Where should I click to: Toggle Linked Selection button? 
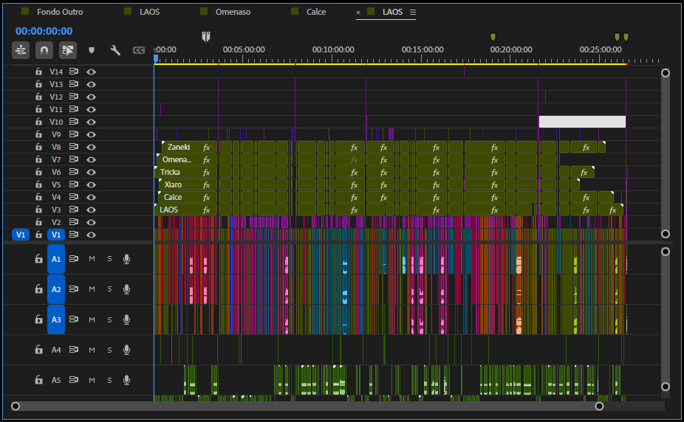tap(68, 50)
